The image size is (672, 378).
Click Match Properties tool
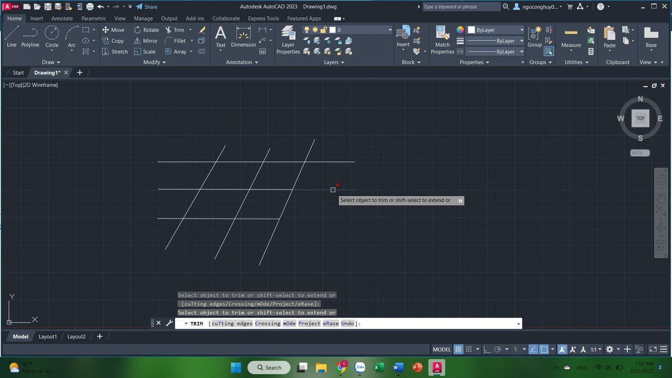(442, 39)
